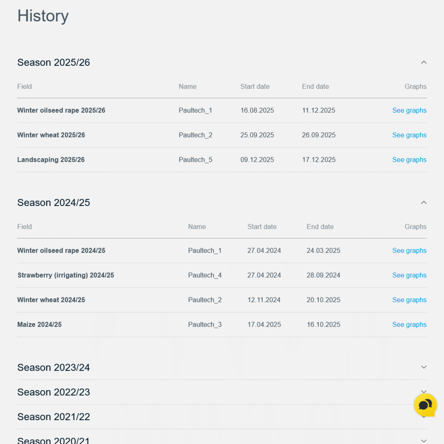This screenshot has height=444, width=444.
Task: Collapse the Season 2024/25 section
Action: 424,202
